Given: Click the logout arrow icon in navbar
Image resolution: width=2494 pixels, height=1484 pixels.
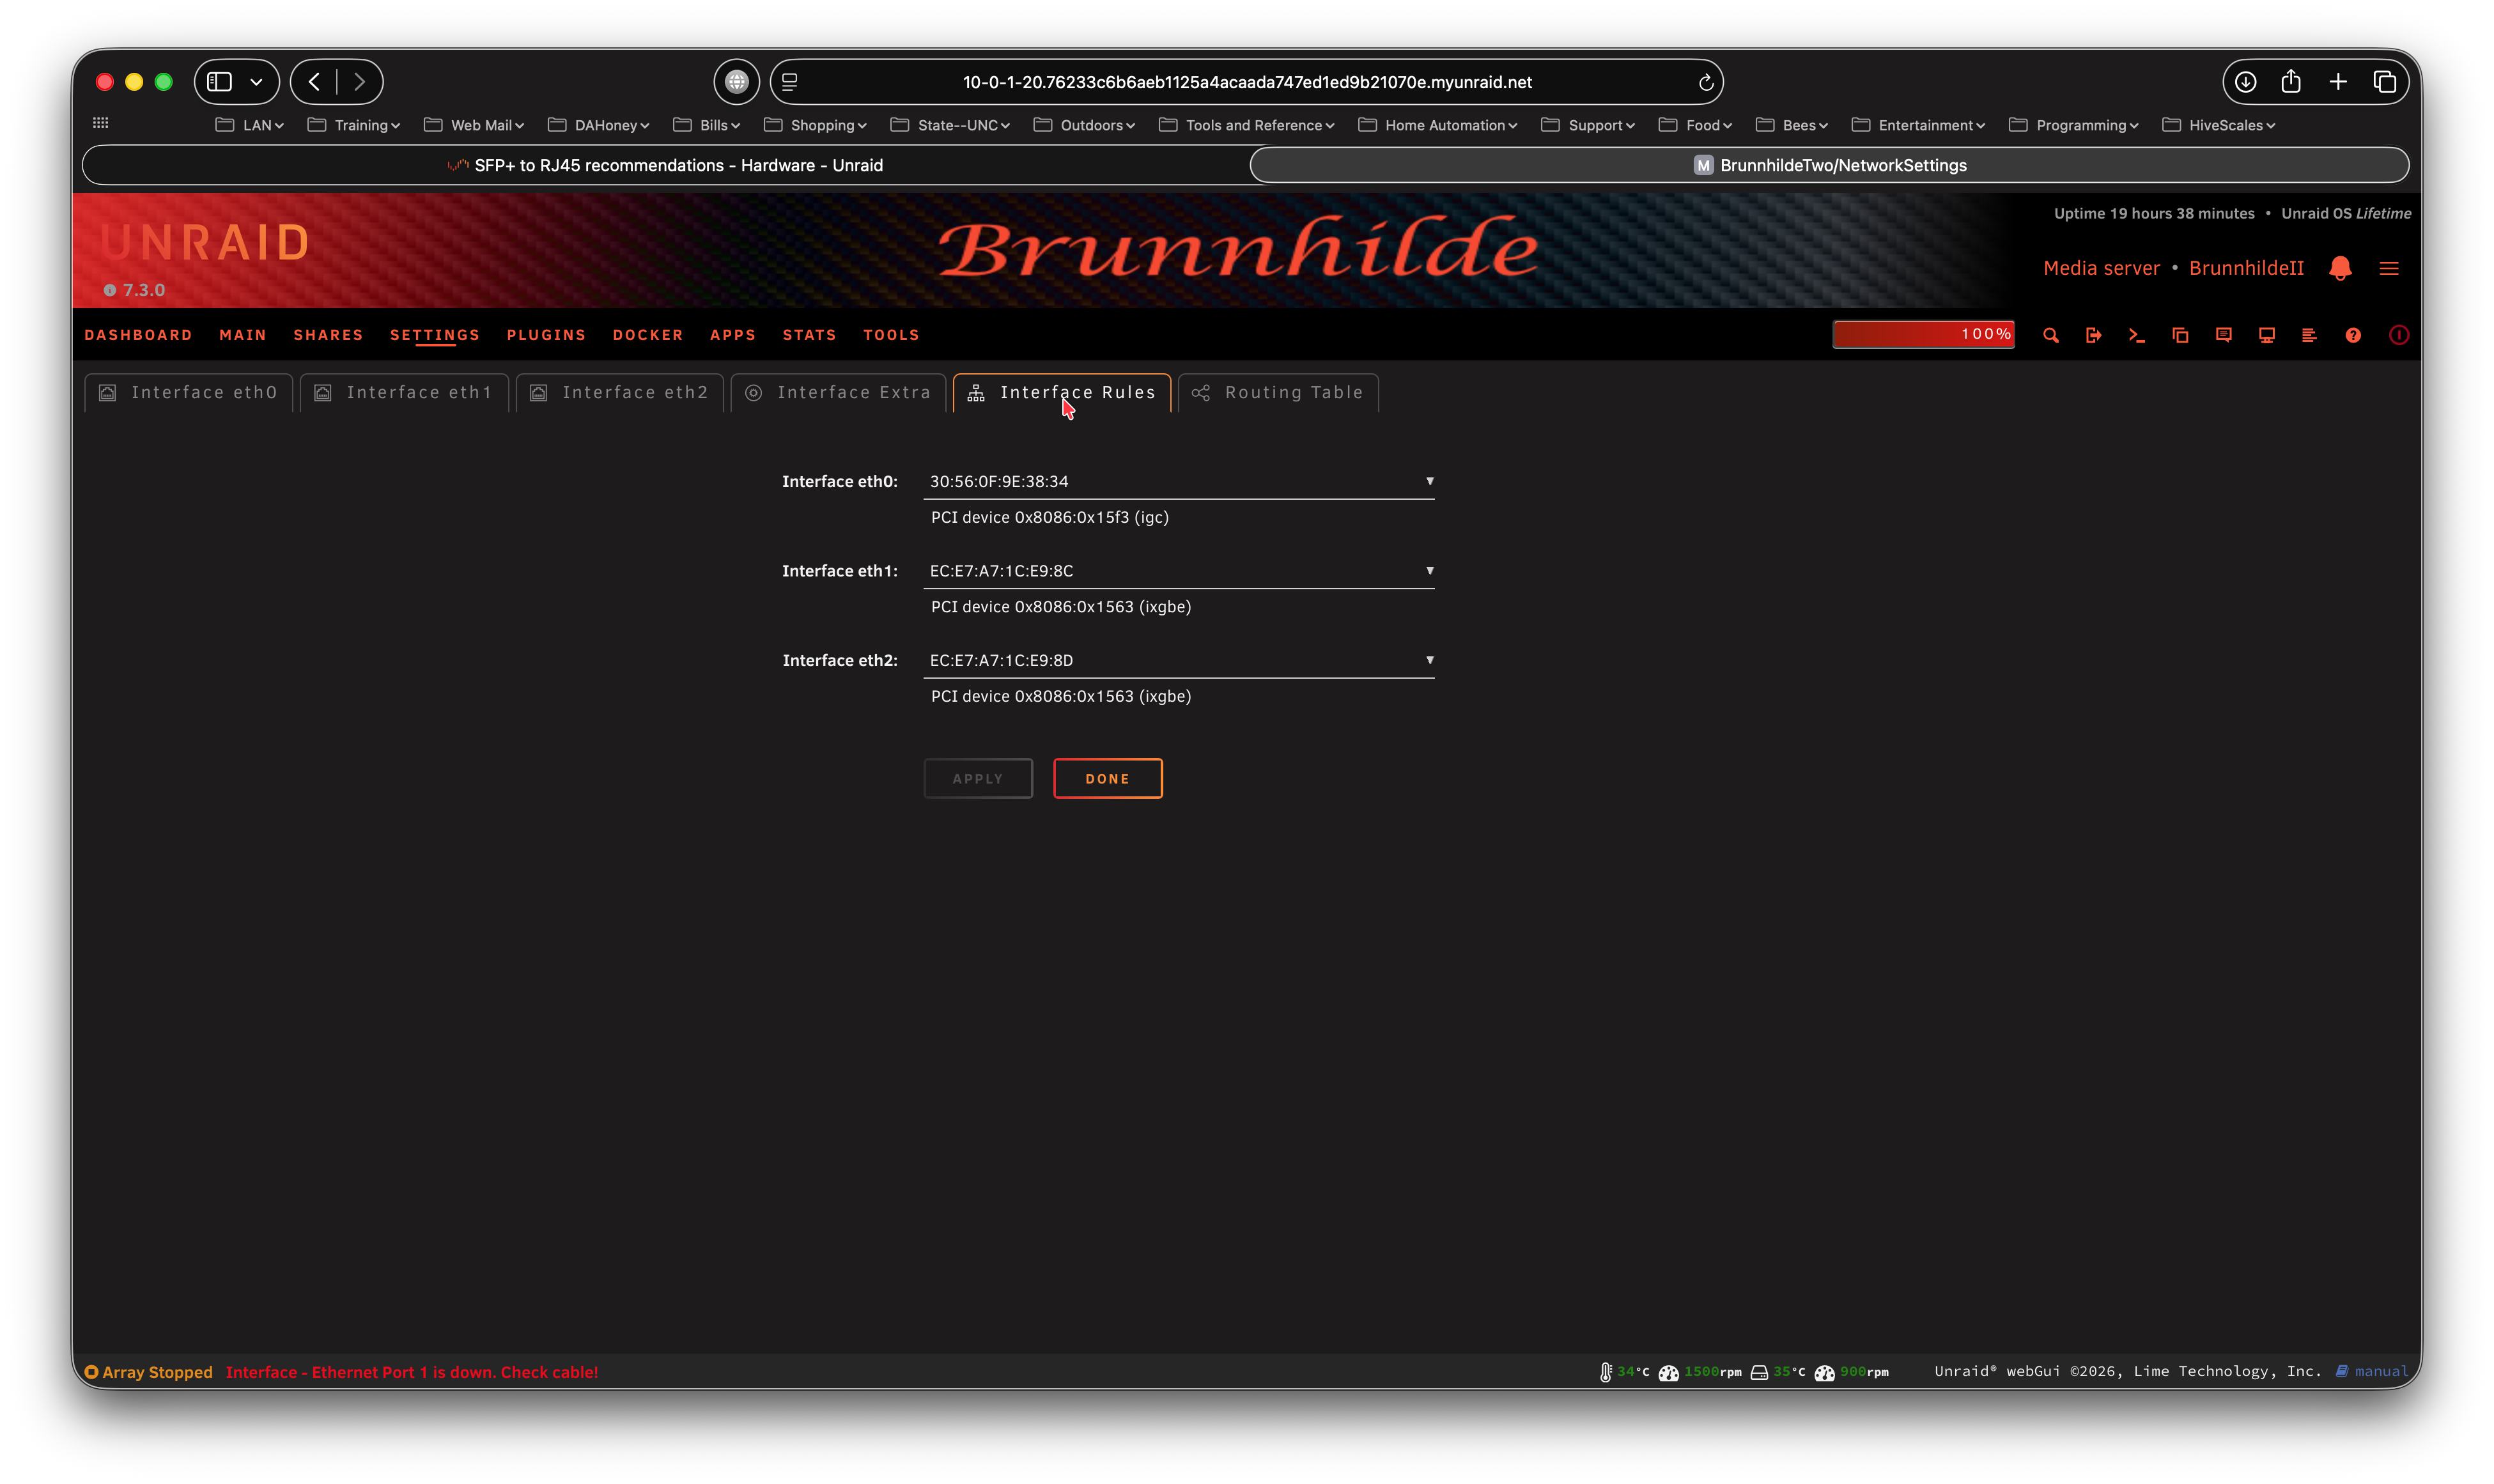Looking at the screenshot, I should point(2093,335).
